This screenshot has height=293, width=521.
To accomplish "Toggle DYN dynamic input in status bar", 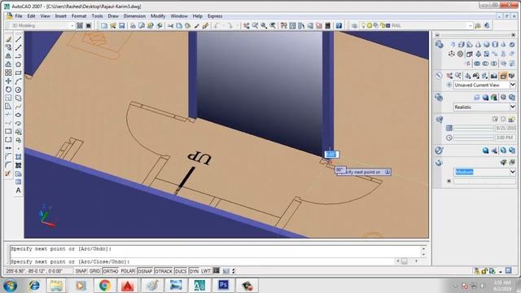I will coord(194,271).
